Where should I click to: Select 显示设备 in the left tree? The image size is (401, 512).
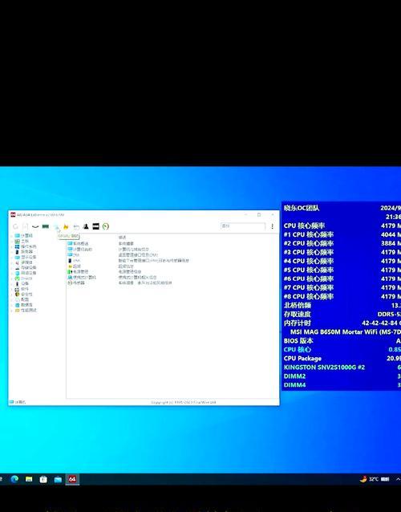(26, 257)
